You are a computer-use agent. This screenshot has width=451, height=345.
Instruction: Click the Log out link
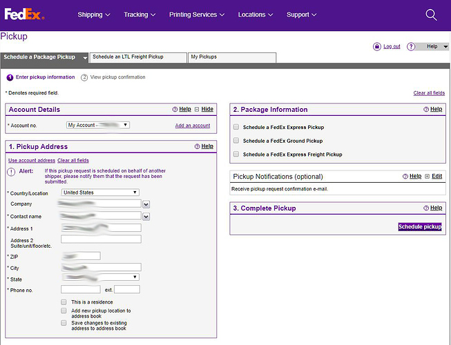click(x=392, y=46)
